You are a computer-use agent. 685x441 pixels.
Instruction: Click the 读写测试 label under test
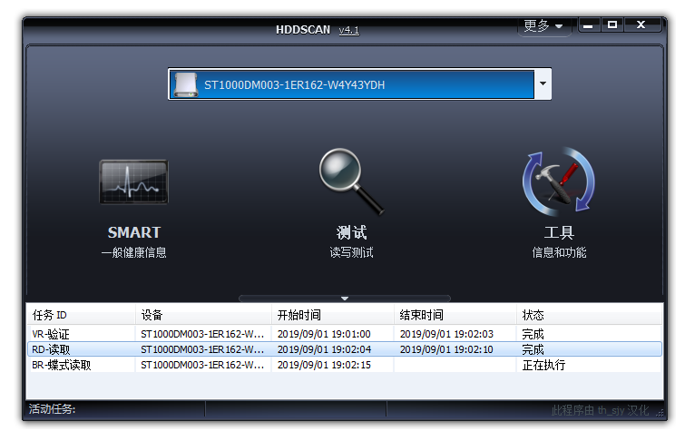tap(351, 252)
